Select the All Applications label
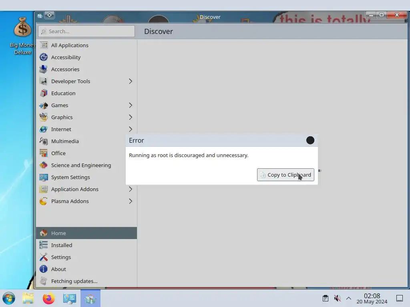The width and height of the screenshot is (410, 307). pos(70,46)
